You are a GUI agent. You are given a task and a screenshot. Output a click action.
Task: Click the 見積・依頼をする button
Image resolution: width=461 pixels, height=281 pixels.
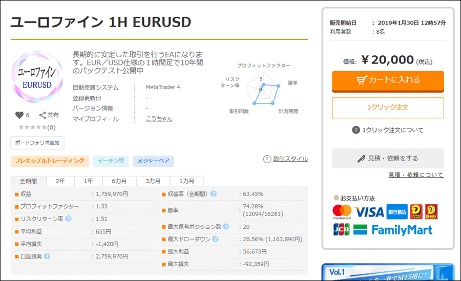tap(388, 158)
